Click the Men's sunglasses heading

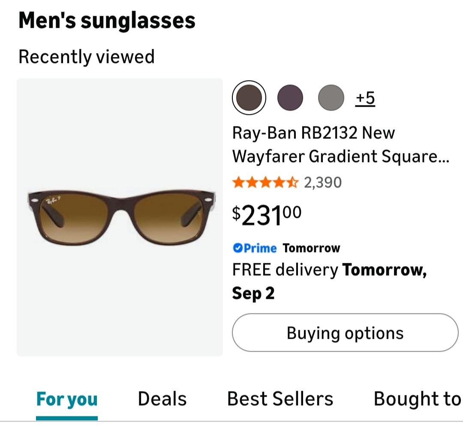tap(107, 21)
